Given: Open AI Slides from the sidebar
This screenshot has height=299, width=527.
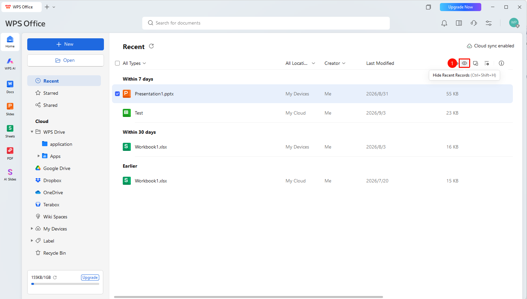Looking at the screenshot, I should coord(10,175).
